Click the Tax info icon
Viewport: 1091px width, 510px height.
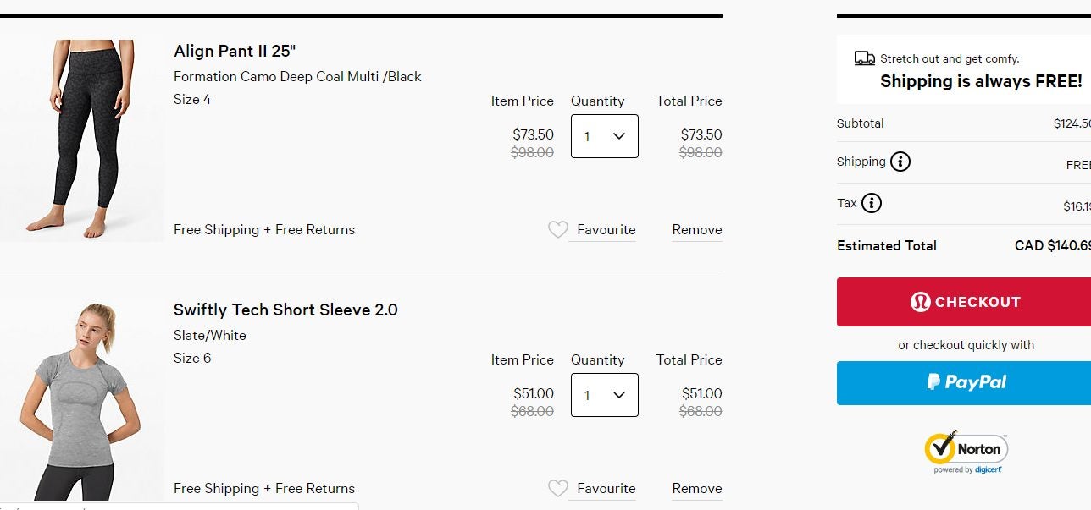(x=872, y=203)
